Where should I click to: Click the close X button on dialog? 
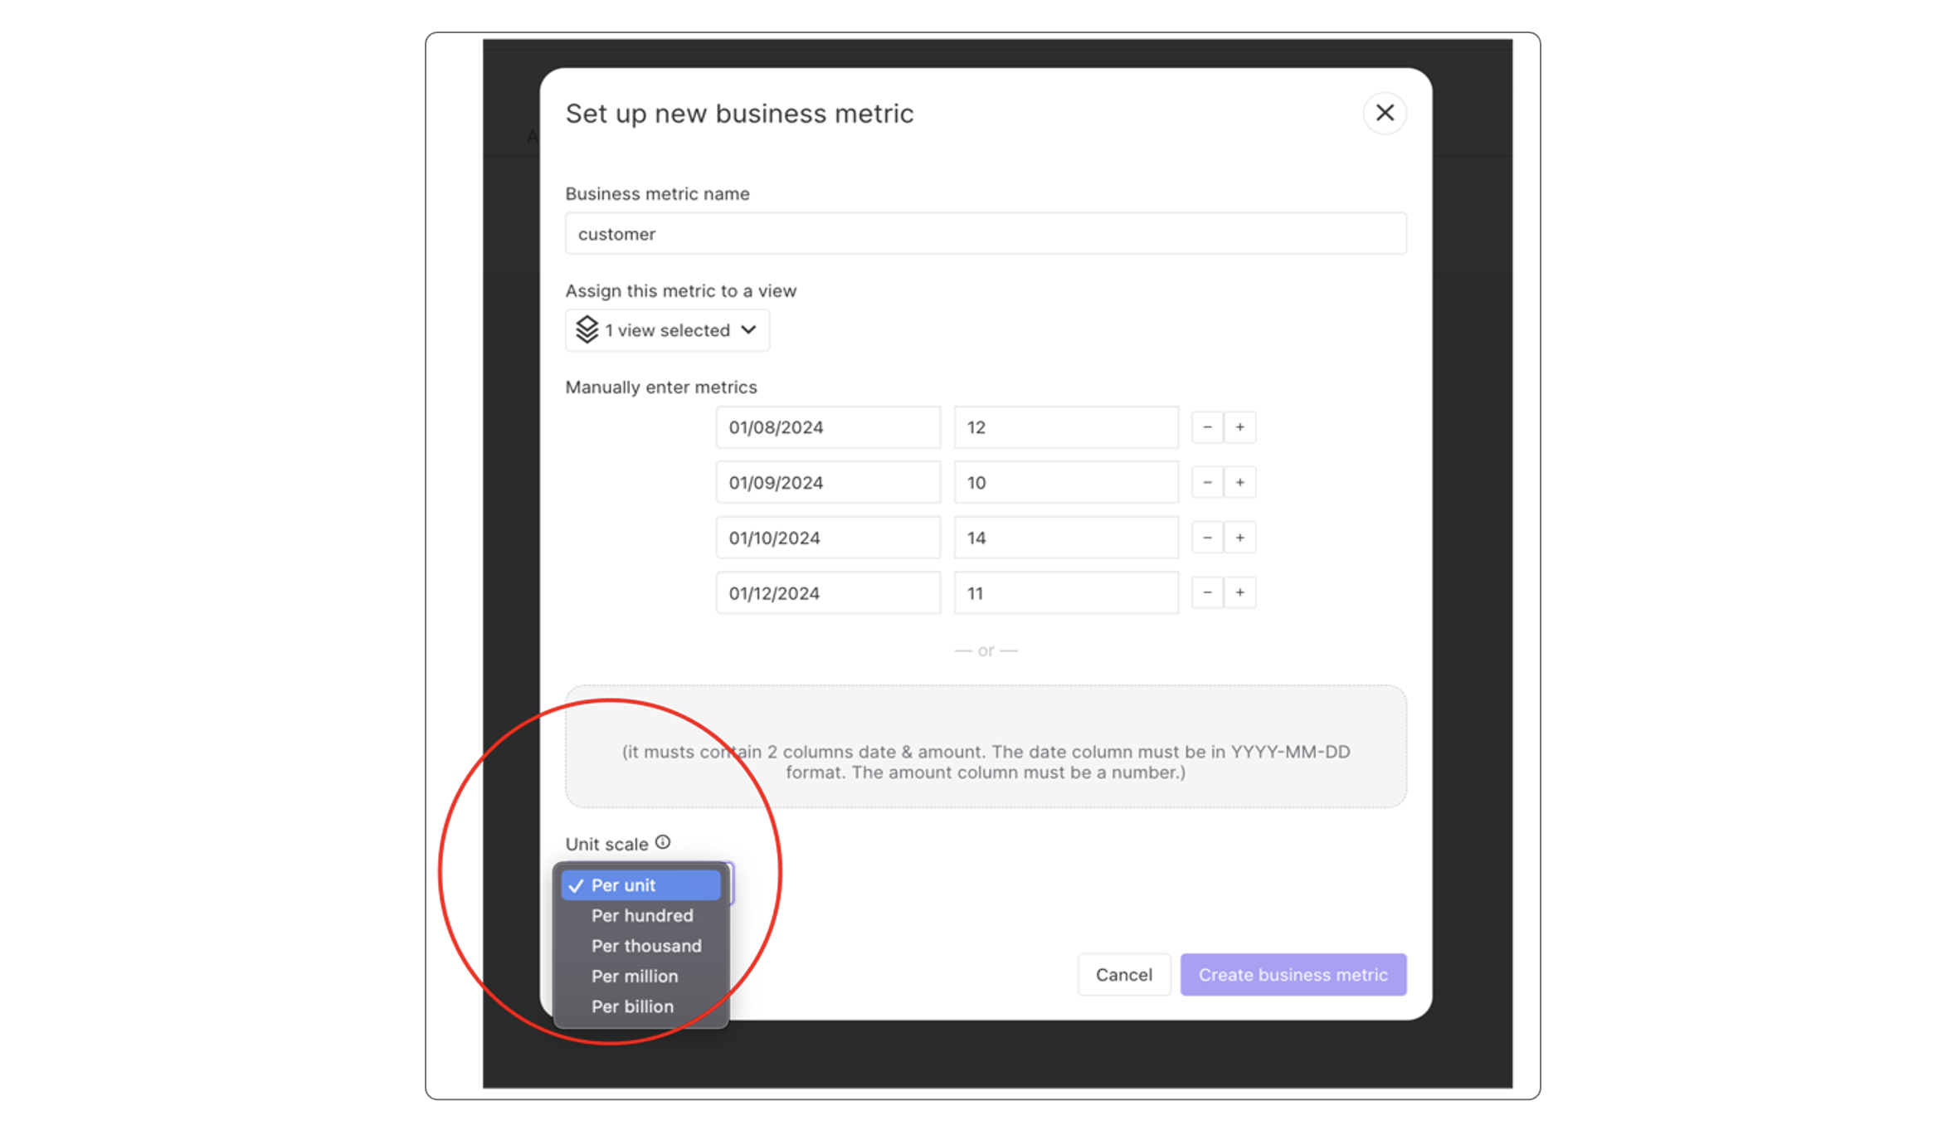coord(1386,112)
